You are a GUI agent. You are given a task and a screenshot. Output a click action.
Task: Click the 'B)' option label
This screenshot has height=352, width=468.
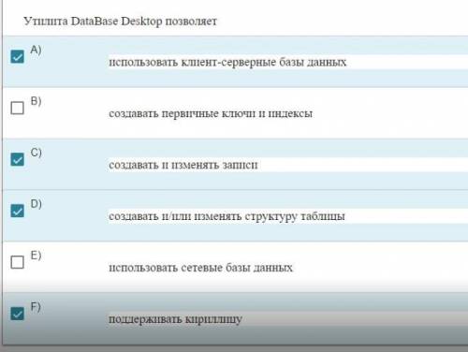[36, 101]
